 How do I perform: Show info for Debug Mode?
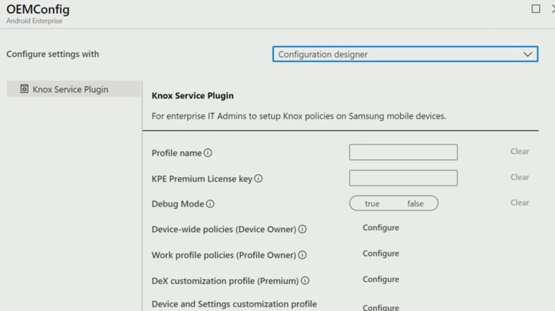[x=210, y=204]
